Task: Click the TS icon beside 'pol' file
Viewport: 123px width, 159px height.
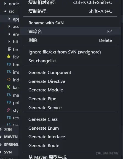Action: pos(9,102)
